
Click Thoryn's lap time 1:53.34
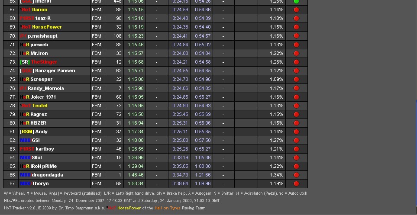click(136, 184)
